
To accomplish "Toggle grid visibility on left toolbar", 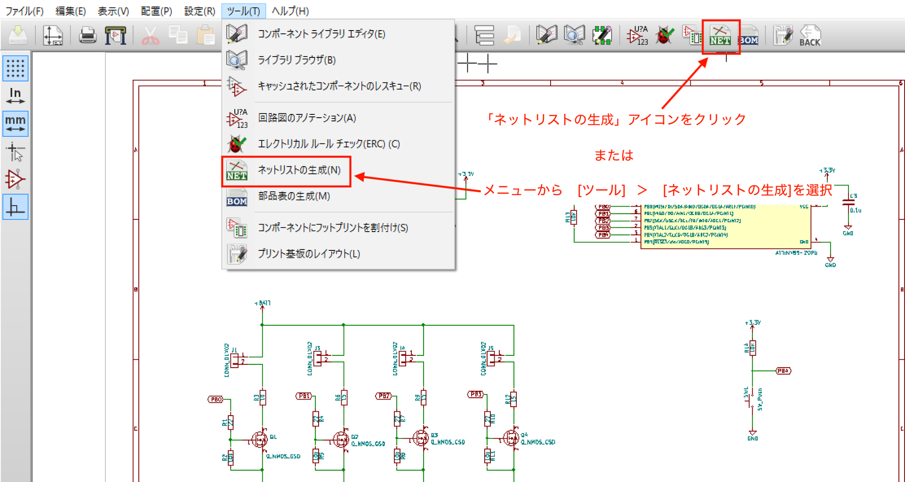I will (x=16, y=68).
